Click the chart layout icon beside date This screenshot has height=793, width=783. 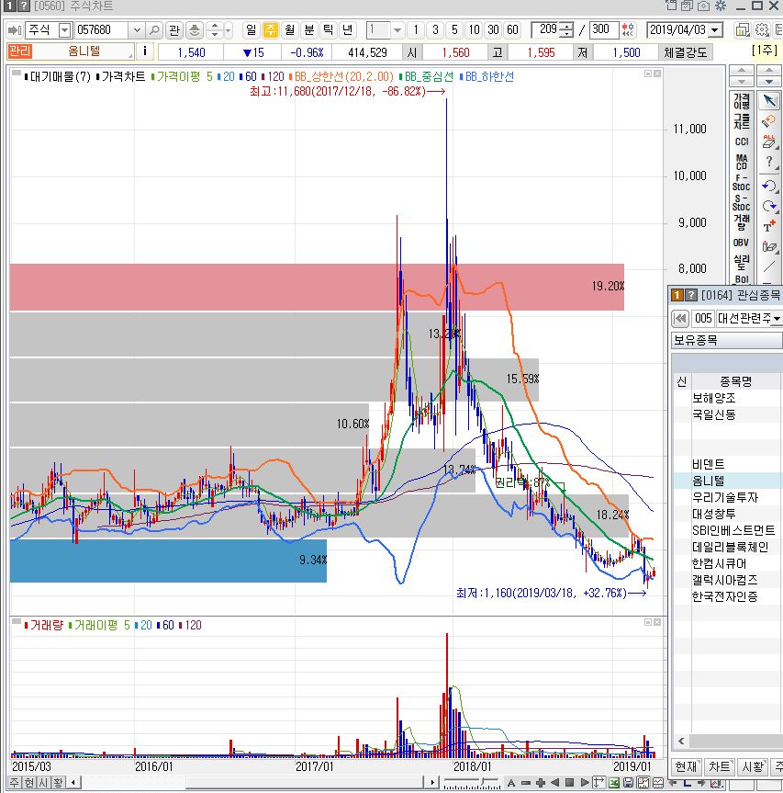(742, 29)
